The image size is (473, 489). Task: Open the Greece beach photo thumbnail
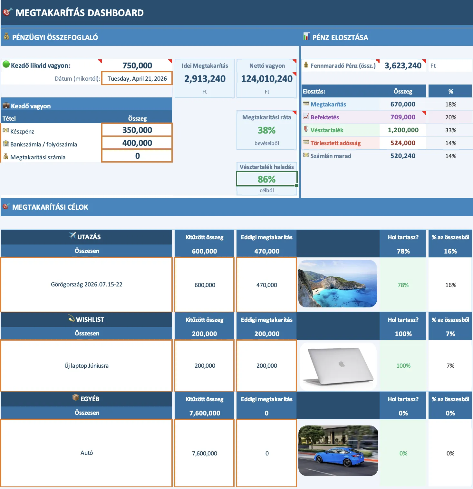(337, 284)
